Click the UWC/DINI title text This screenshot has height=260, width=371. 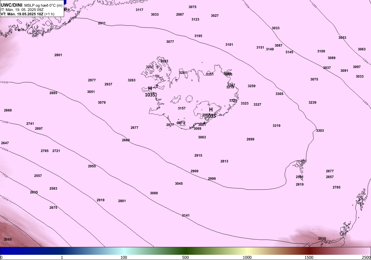[x=12, y=5]
